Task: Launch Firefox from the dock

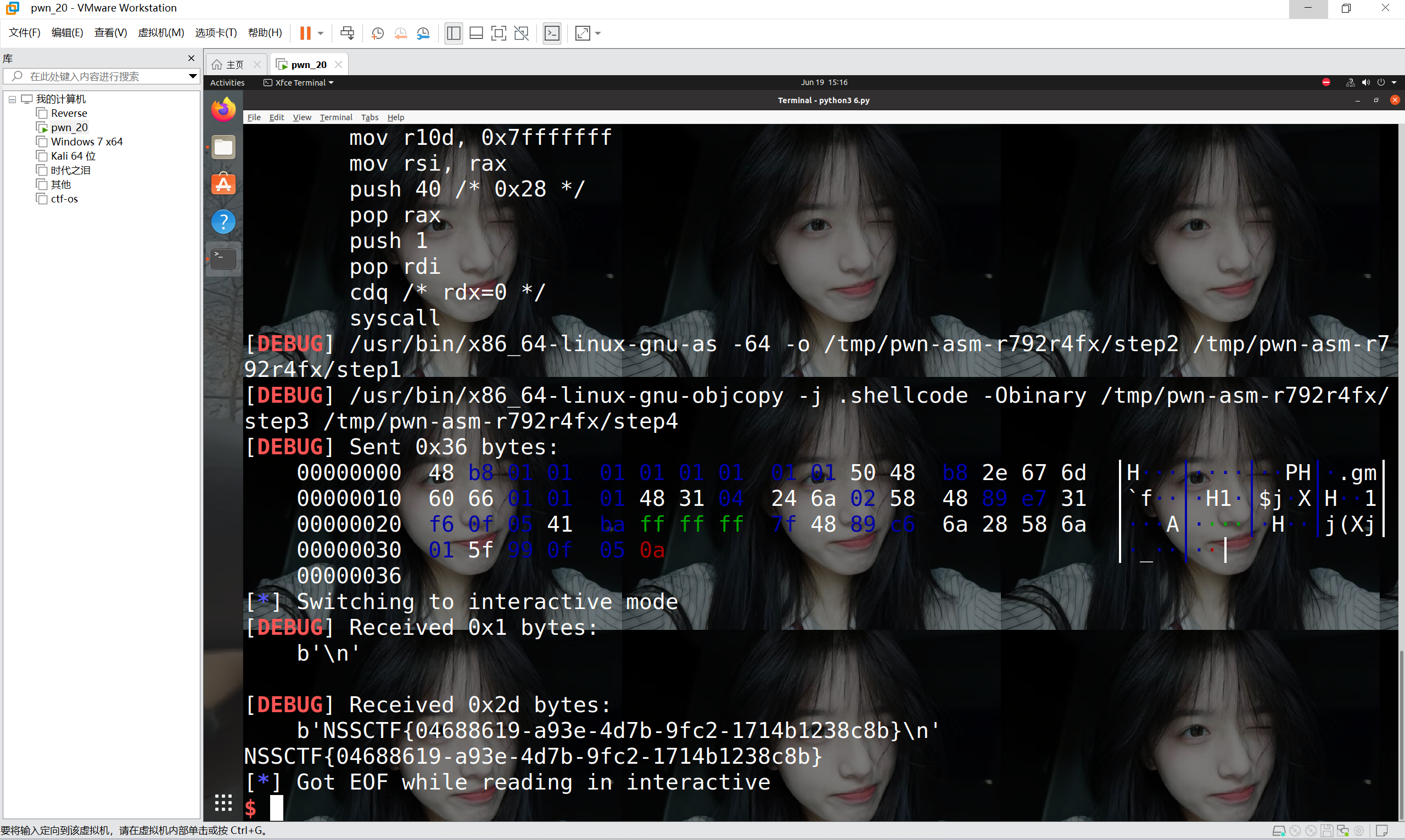Action: coord(223,110)
